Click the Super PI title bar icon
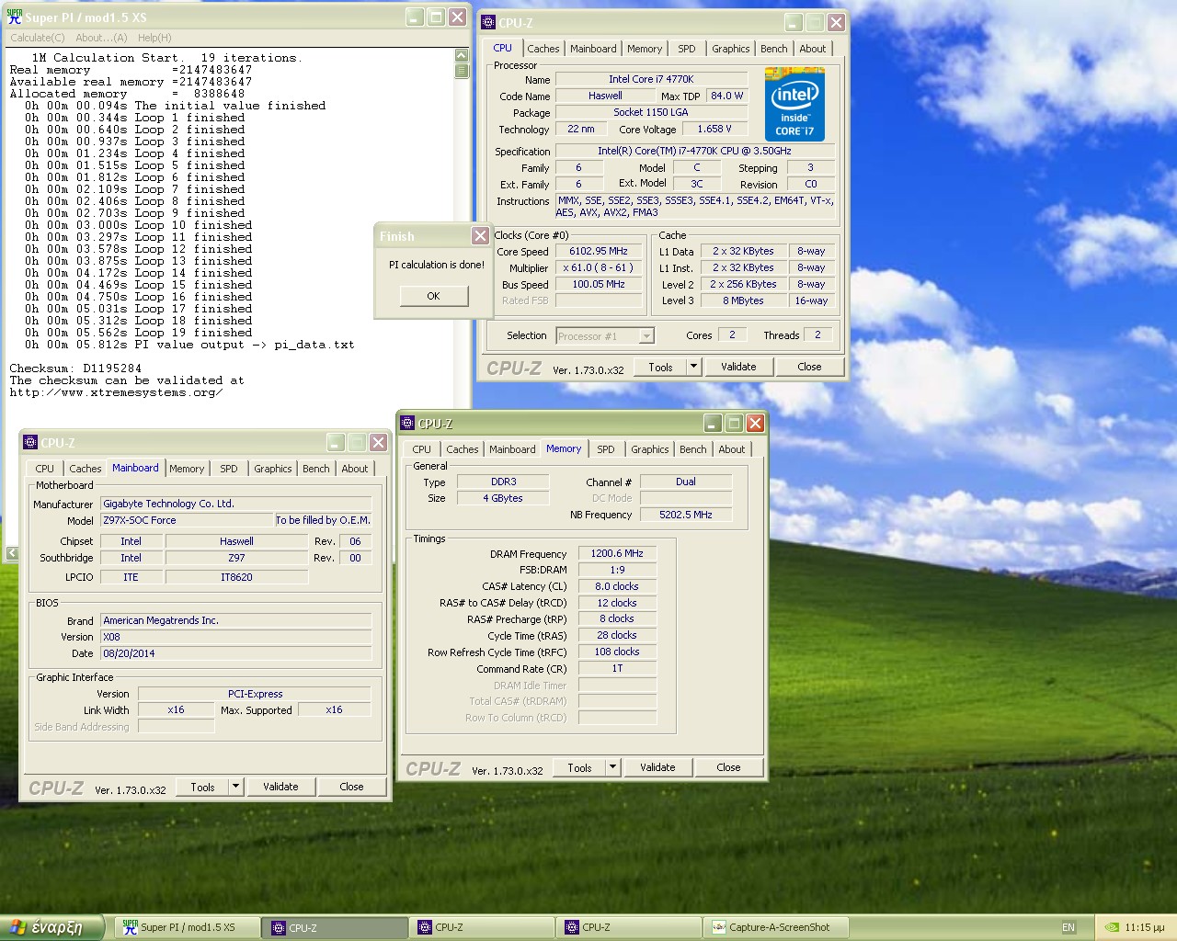The image size is (1177, 941). point(14,17)
